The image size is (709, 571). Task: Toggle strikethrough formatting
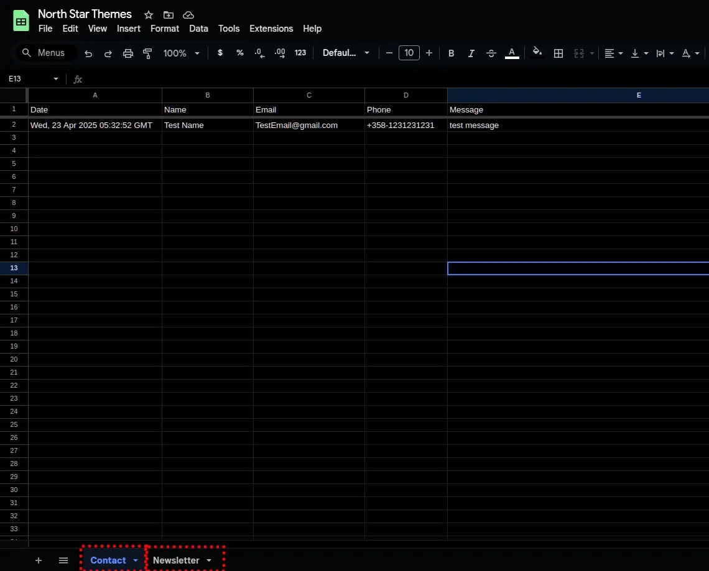(491, 53)
